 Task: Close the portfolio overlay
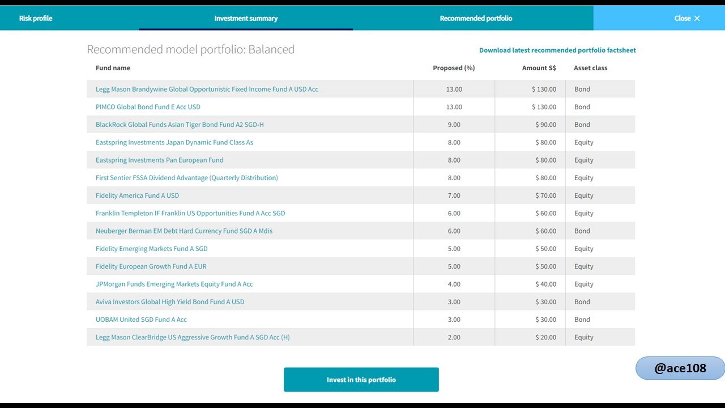(x=687, y=18)
